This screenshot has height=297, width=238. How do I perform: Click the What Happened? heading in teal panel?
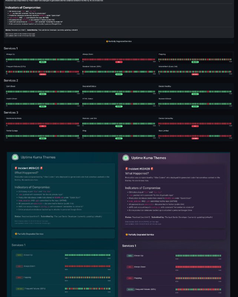(26, 173)
